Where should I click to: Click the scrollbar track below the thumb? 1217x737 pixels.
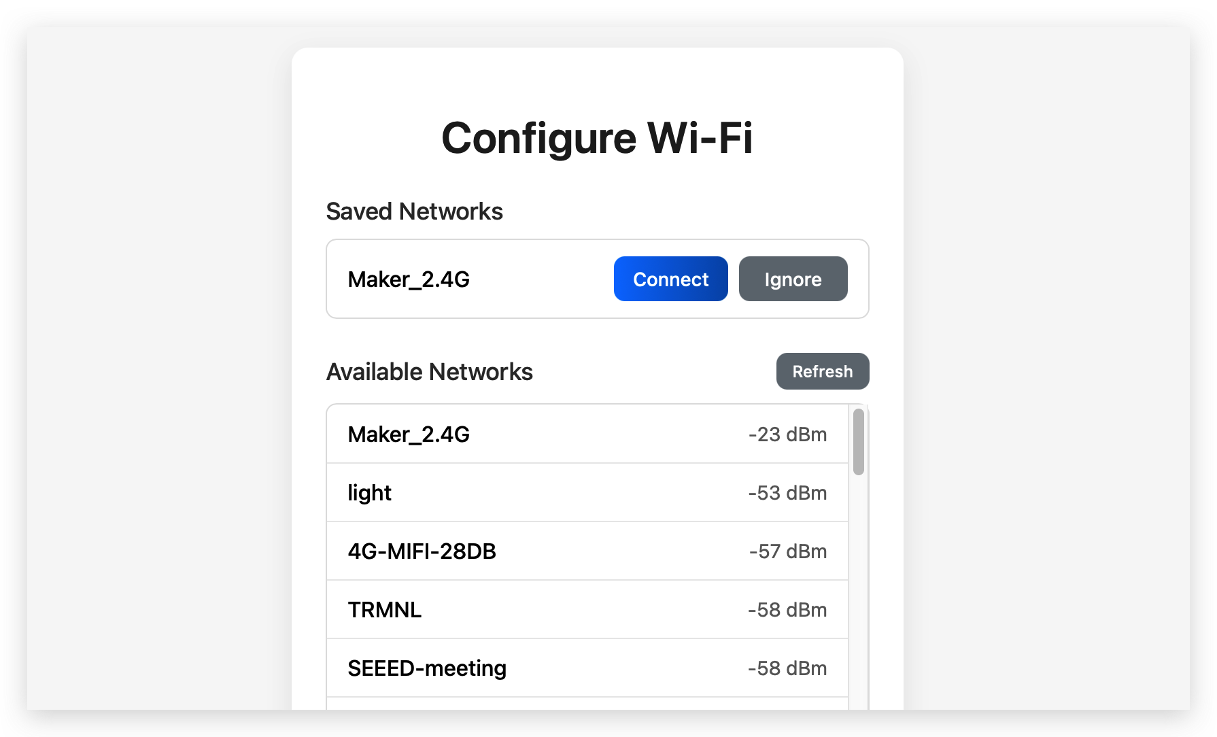pyautogui.click(x=859, y=592)
